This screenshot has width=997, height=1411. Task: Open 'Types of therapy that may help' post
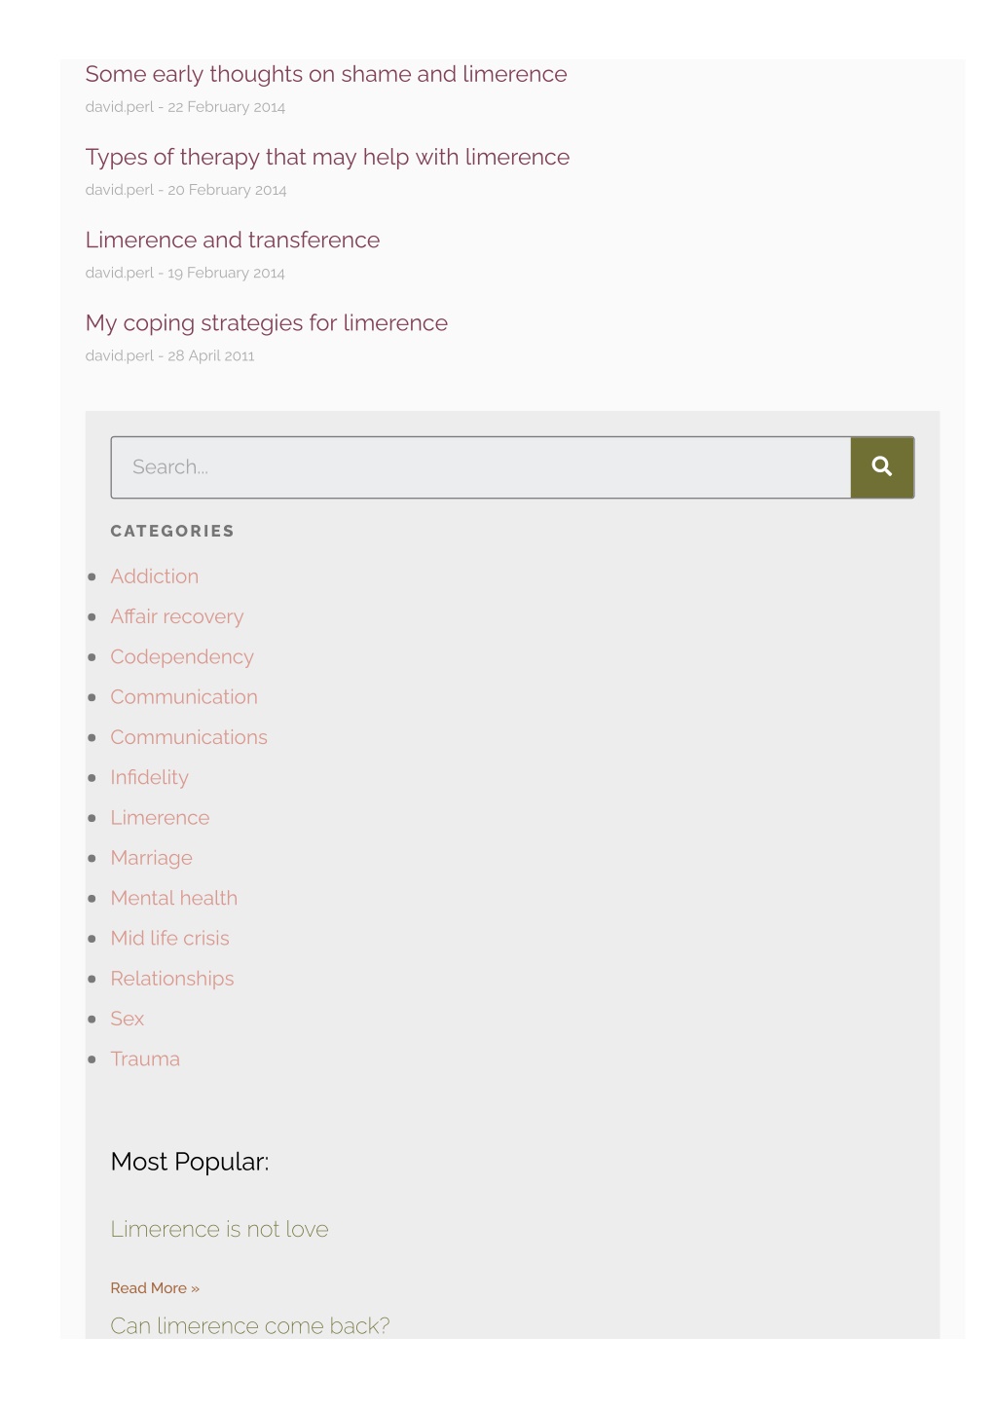[x=327, y=158]
